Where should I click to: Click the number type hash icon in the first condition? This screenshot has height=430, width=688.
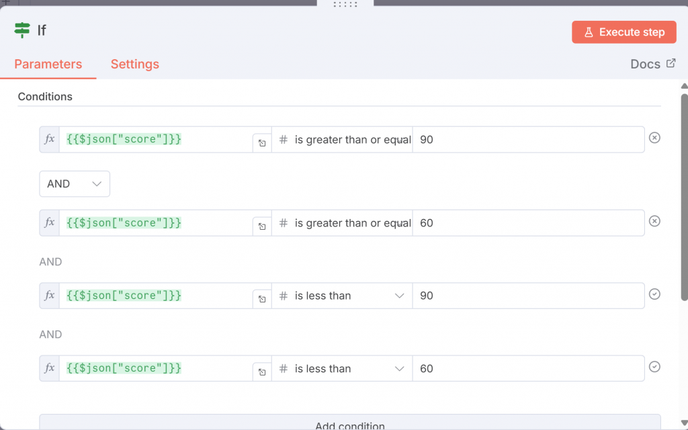(284, 140)
